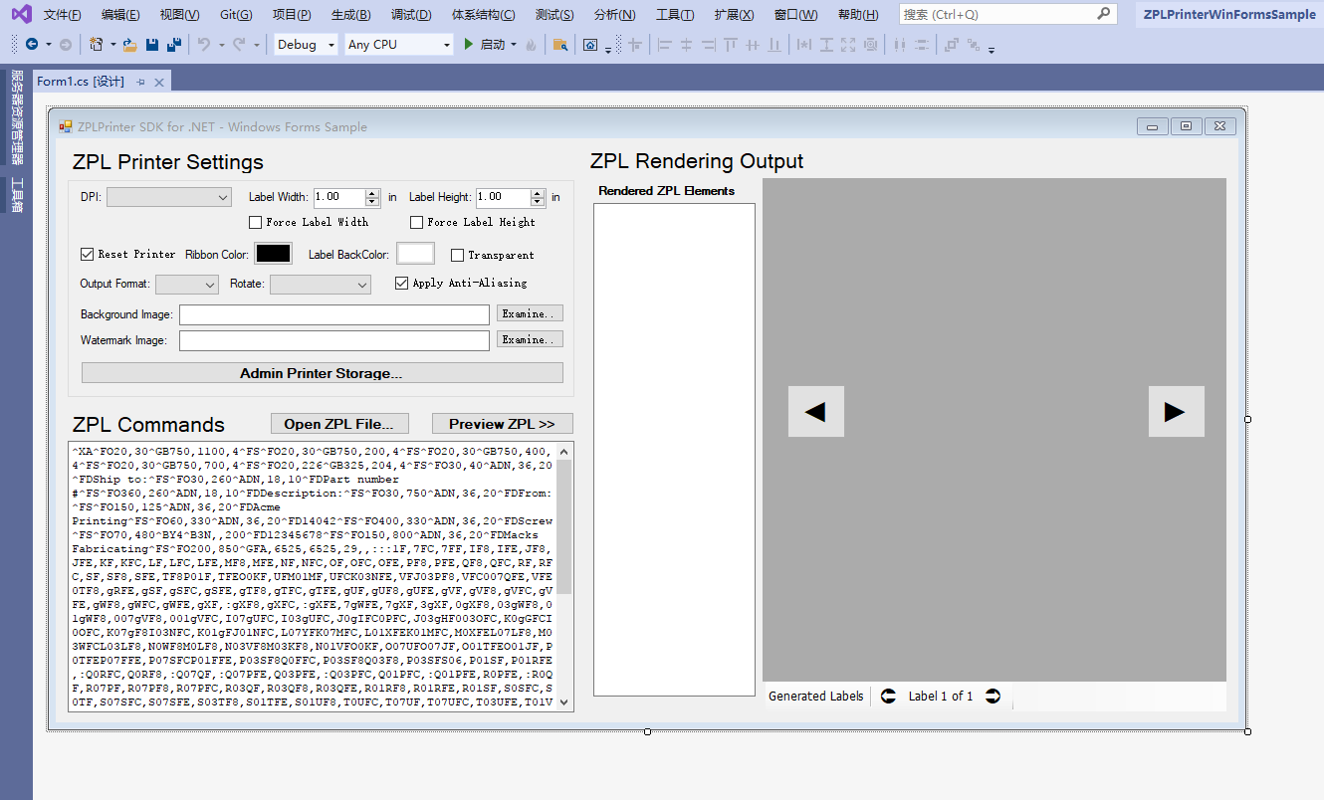Image resolution: width=1324 pixels, height=800 pixels.
Task: Click the Preview ZPL >> button
Action: [x=502, y=423]
